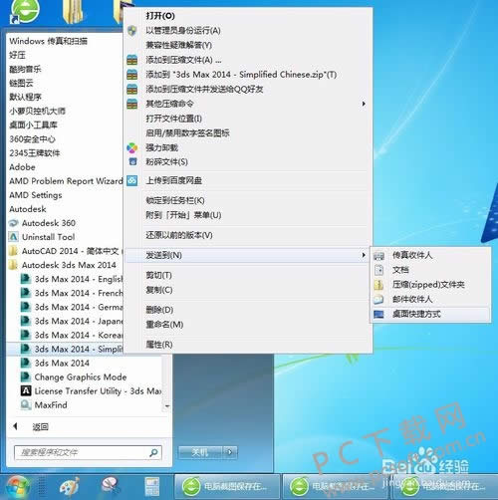Click the License Transfer Utility icon

(26, 390)
